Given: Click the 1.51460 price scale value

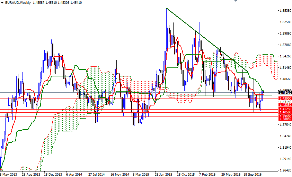Looking at the screenshot, I should [286, 68].
